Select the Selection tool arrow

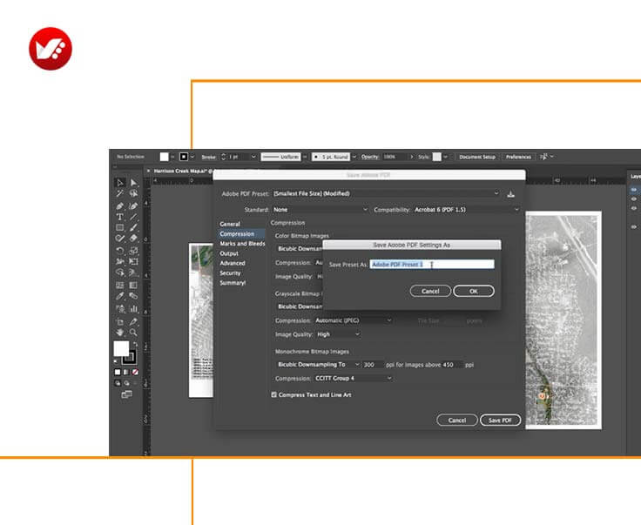120,183
